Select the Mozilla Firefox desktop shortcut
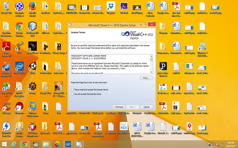238x148 pixels. 32,9
